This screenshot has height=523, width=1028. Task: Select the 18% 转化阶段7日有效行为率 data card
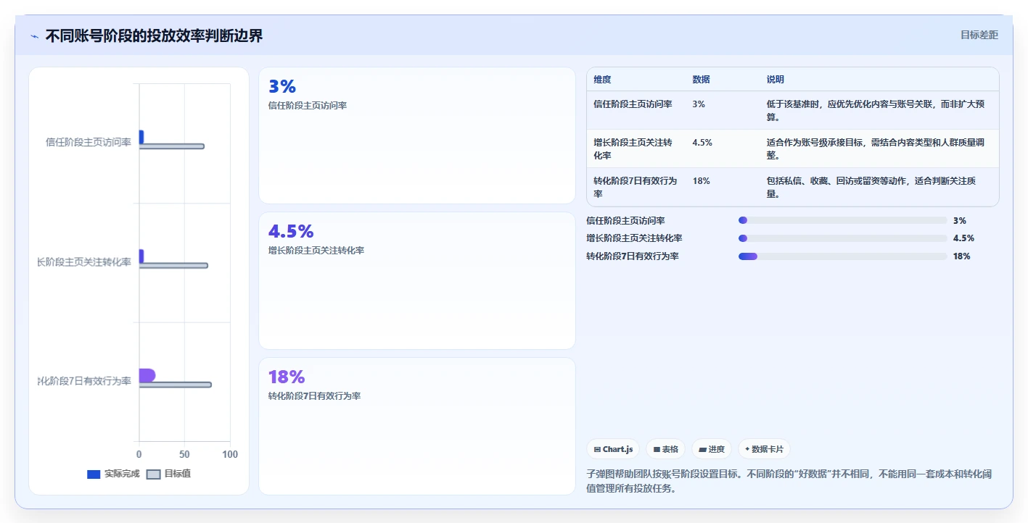click(x=417, y=426)
